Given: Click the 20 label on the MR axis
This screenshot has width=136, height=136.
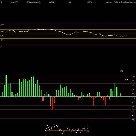Looking at the screenshot, I should [133, 94].
